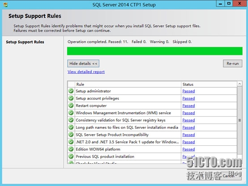Select the Setup account privileges rule text
Viewport: 248px width, 186px height.
[x=98, y=98]
